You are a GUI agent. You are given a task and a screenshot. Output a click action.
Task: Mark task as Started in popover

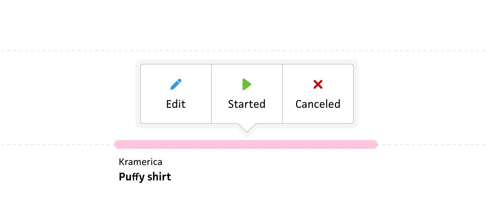247,94
